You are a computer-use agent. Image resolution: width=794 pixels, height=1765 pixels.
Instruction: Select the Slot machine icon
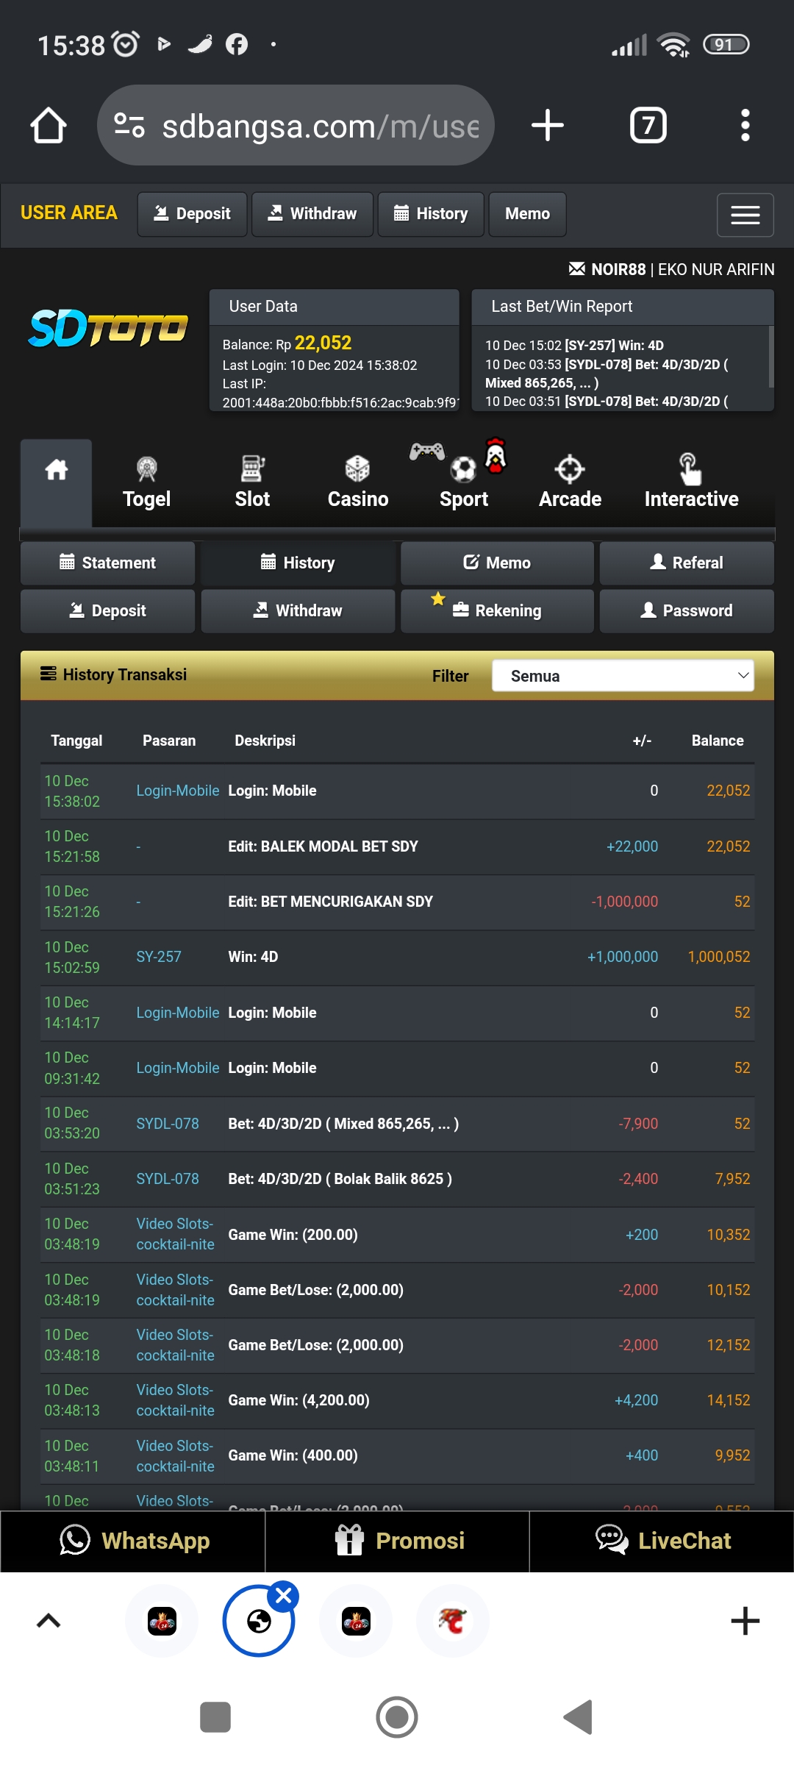point(252,469)
